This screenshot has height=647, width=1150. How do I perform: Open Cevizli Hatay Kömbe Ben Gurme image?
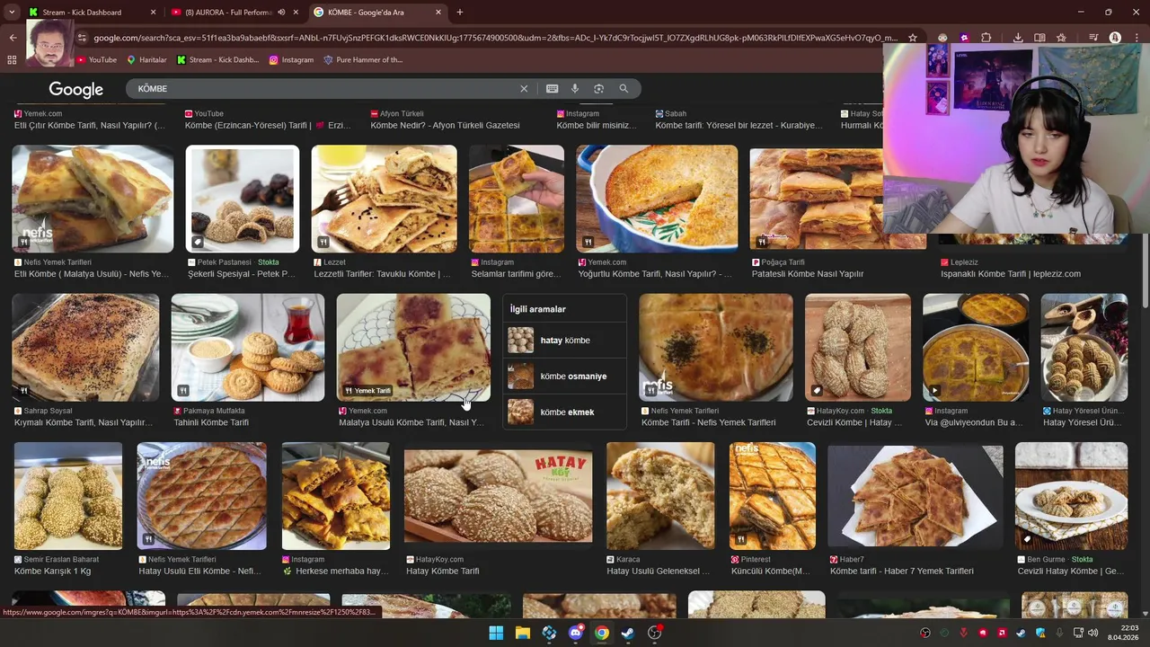[x=1071, y=496]
